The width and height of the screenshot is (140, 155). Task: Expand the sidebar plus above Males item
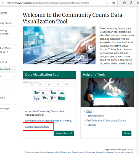click(x=14, y=41)
